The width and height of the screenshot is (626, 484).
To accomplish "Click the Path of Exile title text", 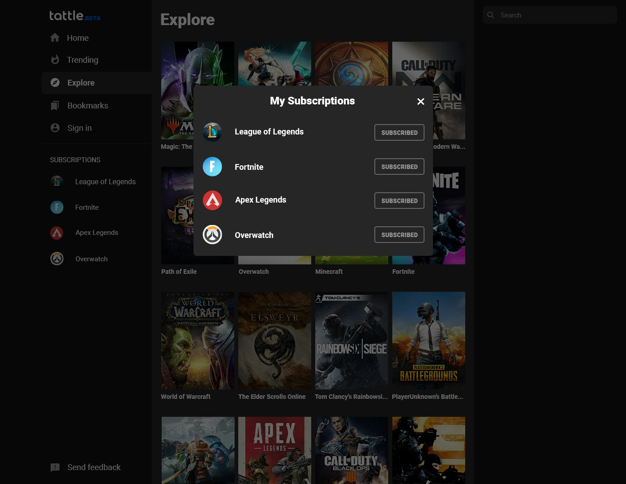I will (179, 272).
